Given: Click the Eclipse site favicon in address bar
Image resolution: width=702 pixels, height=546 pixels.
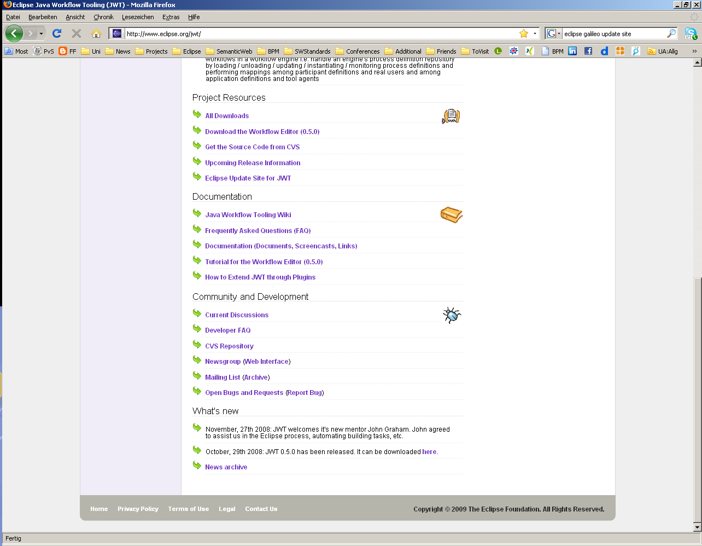Looking at the screenshot, I should pyautogui.click(x=117, y=34).
